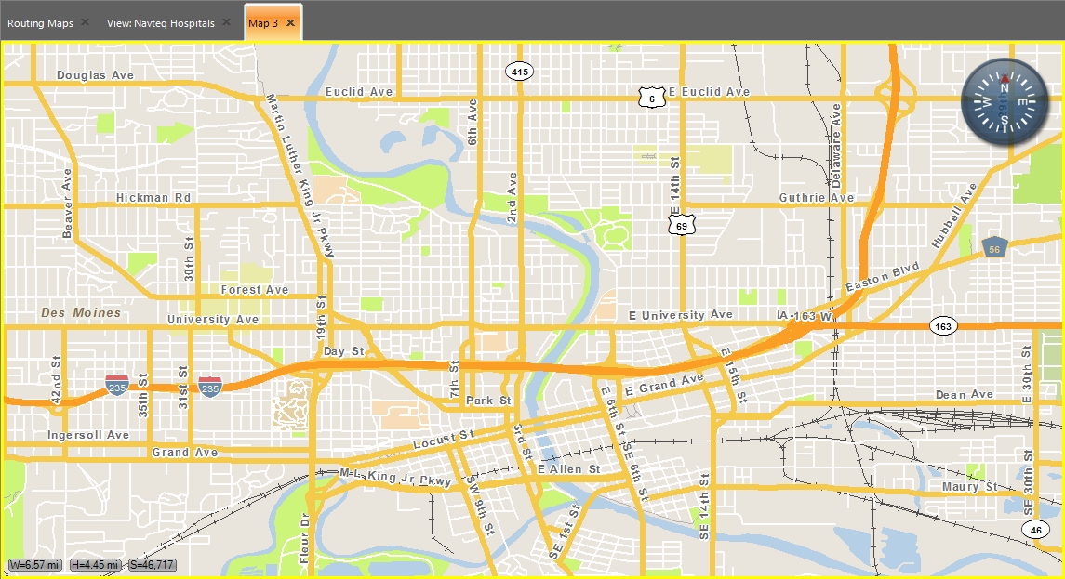Click the map height H=4.45 mi readout
This screenshot has width=1065, height=579.
pos(95,565)
